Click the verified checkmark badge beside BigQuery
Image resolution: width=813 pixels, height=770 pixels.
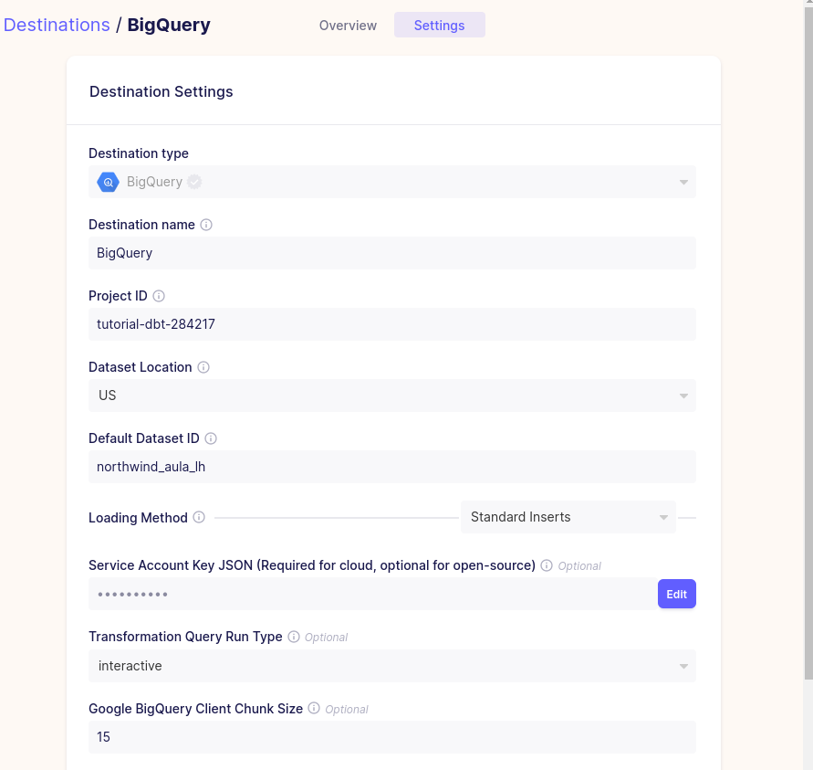pos(194,182)
